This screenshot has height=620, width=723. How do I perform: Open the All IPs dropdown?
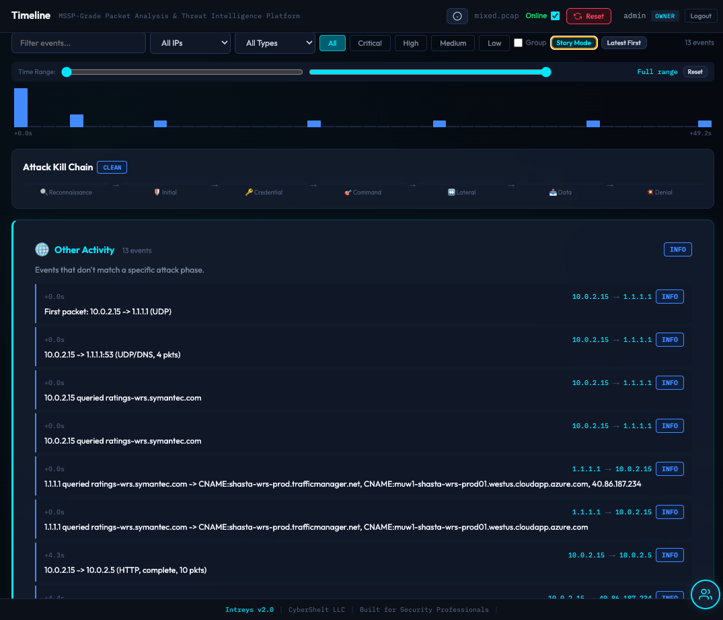click(x=190, y=42)
